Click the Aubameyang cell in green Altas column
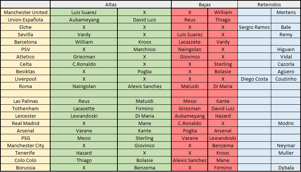Screen dimensions: 301x172 tap(84, 20)
